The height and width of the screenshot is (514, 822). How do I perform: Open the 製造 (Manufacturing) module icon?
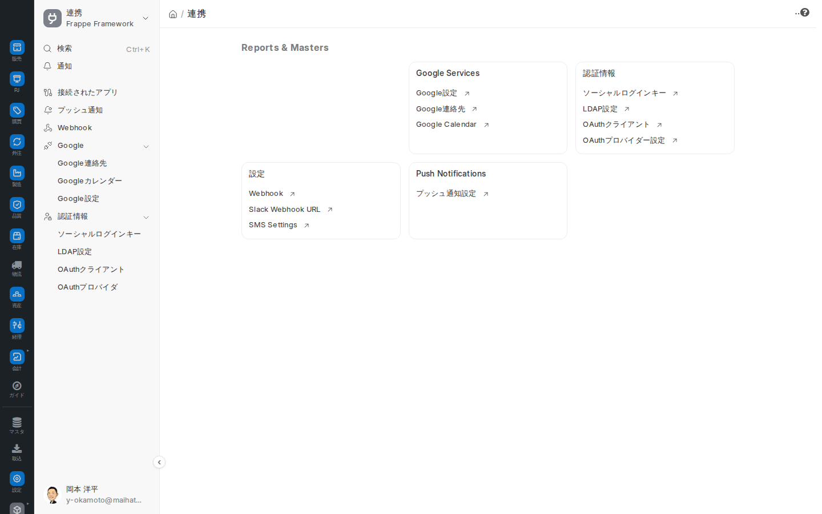(x=17, y=173)
